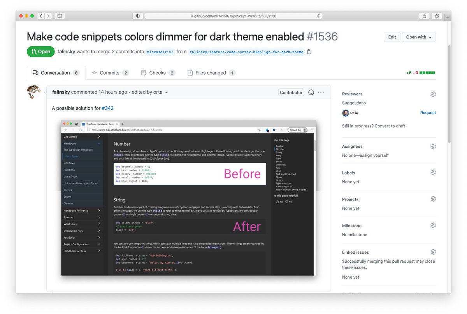The height and width of the screenshot is (314, 467).
Task: Open the Milestone settings gear
Action: coord(433,225)
